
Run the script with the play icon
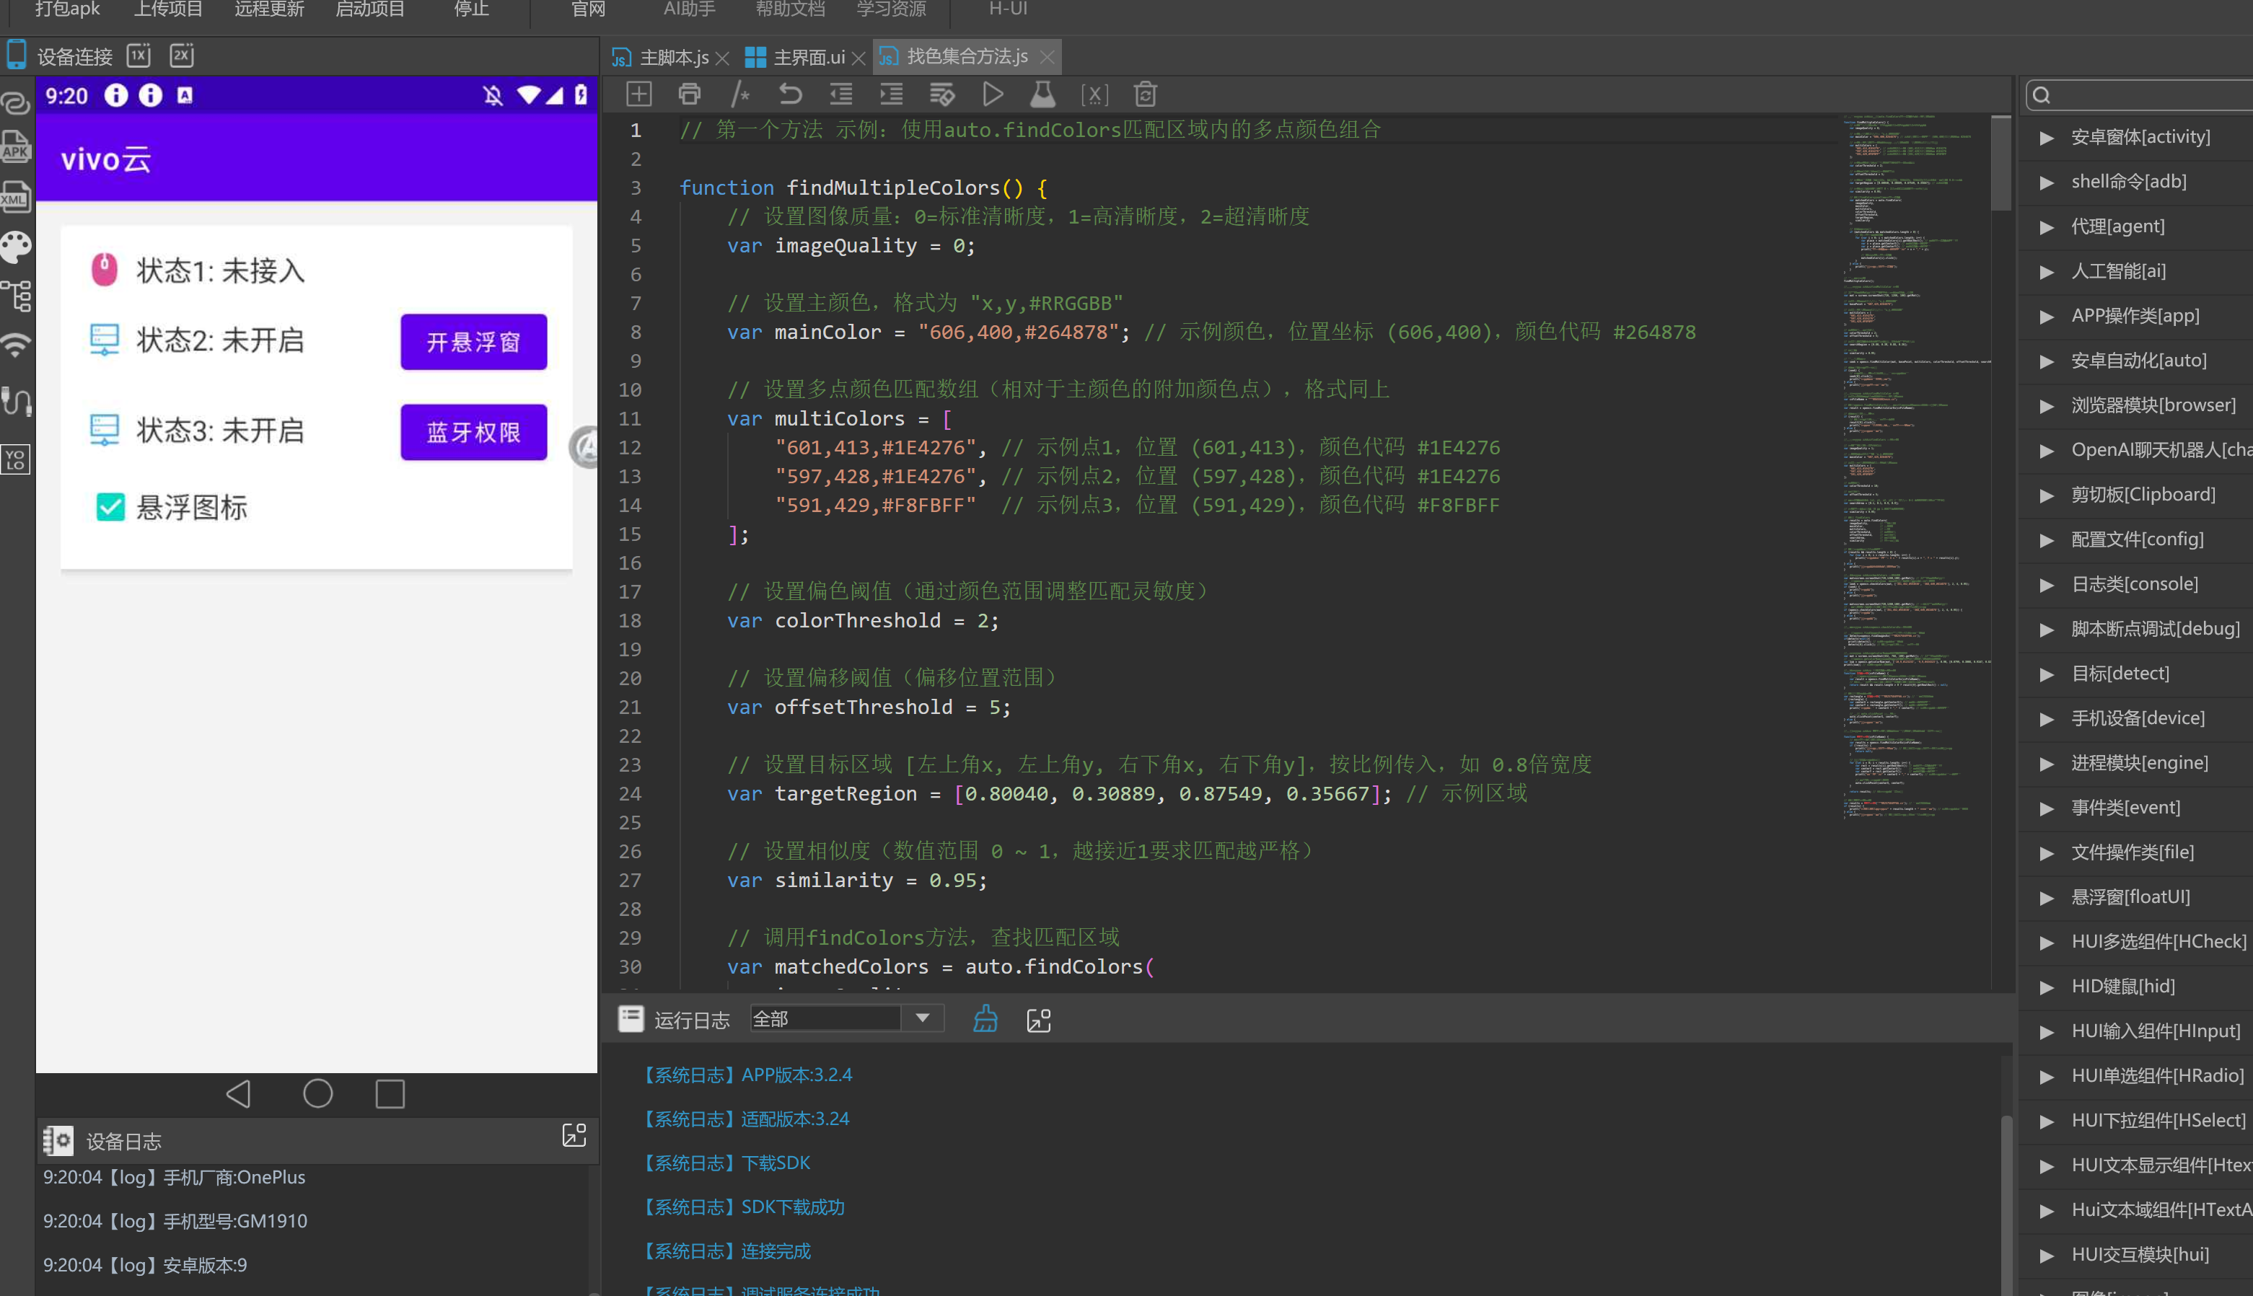coord(993,94)
